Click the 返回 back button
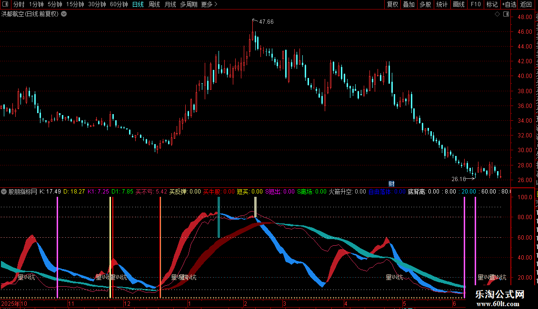This screenshot has width=538, height=309. (x=526, y=4)
